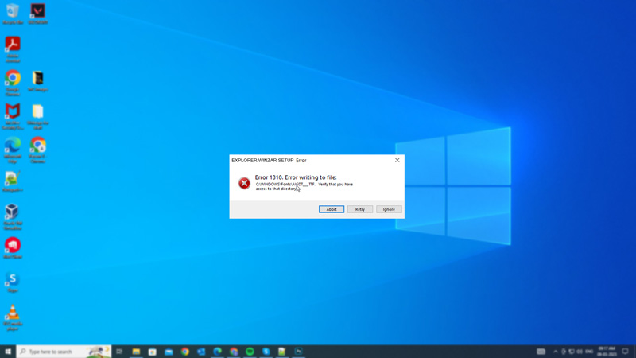The height and width of the screenshot is (358, 636).
Task: Select the Google Chrome desktop shortcut
Action: 13,83
